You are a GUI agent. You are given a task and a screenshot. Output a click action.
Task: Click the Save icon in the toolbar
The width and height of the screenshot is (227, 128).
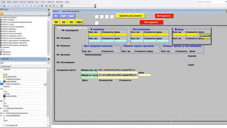coord(4,6)
